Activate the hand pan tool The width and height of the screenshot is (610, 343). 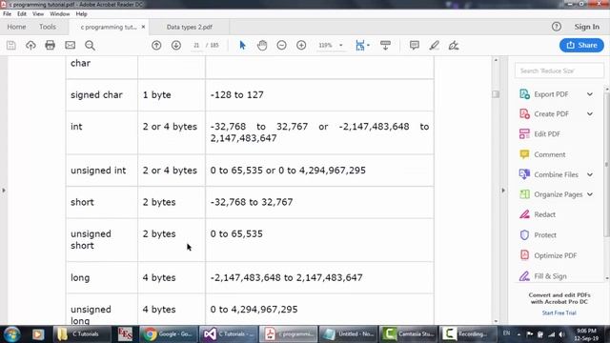262,45
